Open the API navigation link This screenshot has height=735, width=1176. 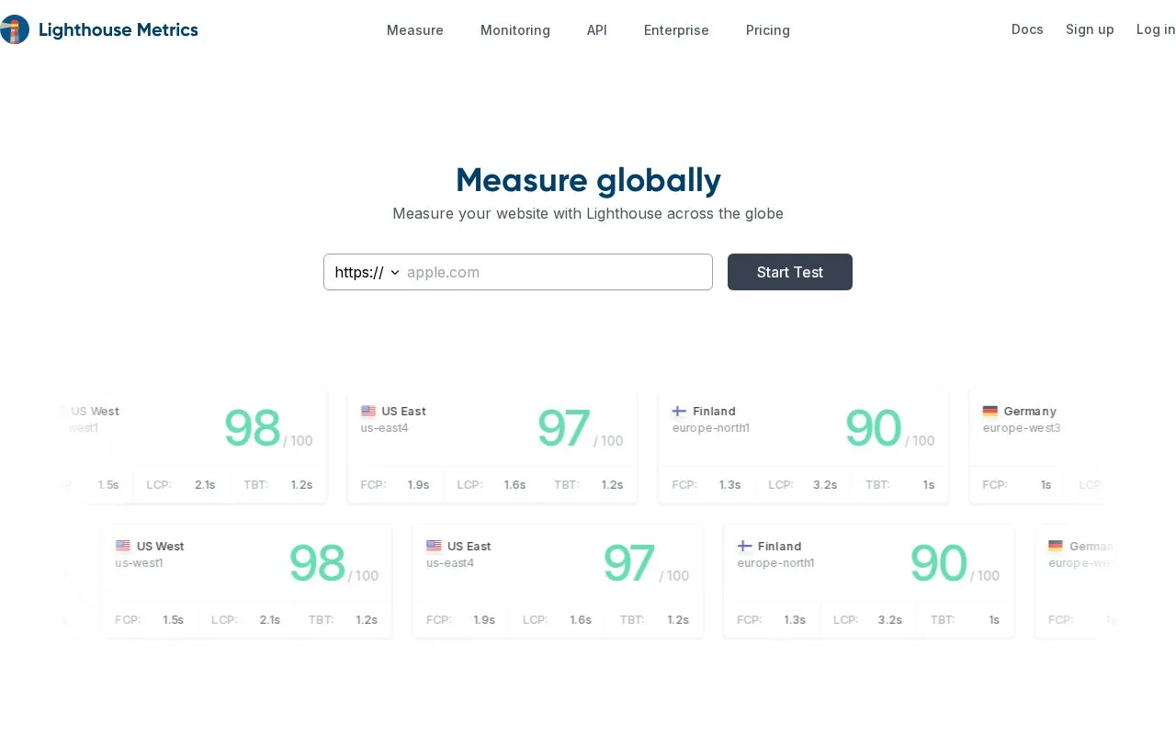click(x=597, y=30)
